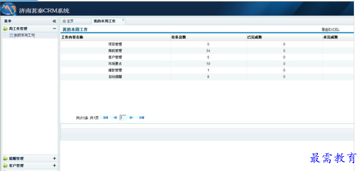Open 我的本周工作 in sidebar tree

[x=24, y=35]
